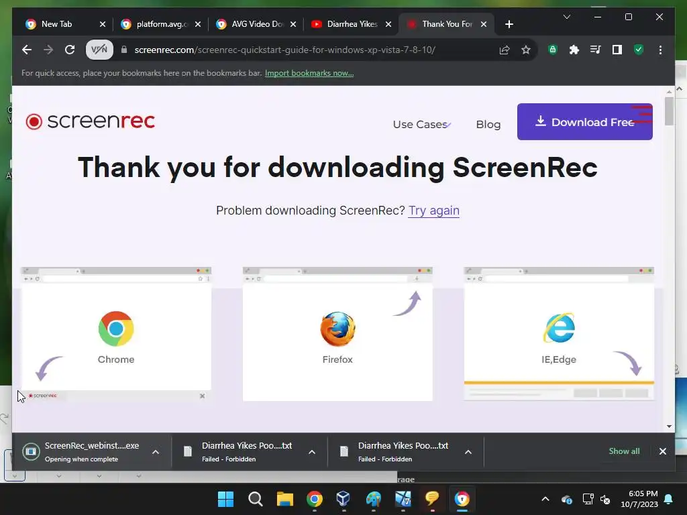Click the page vertical scrollbar thumb
Image resolution: width=687 pixels, height=515 pixels.
coord(669,111)
